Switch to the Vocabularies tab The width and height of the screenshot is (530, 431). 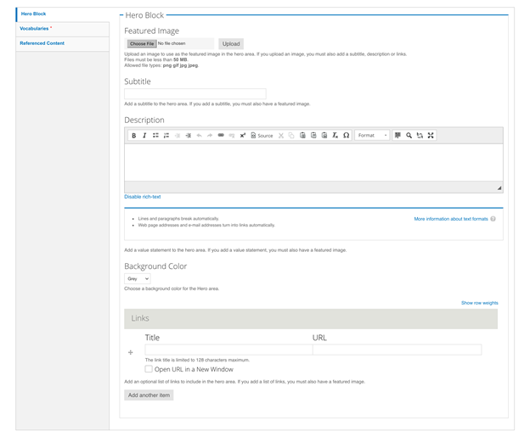(x=35, y=29)
